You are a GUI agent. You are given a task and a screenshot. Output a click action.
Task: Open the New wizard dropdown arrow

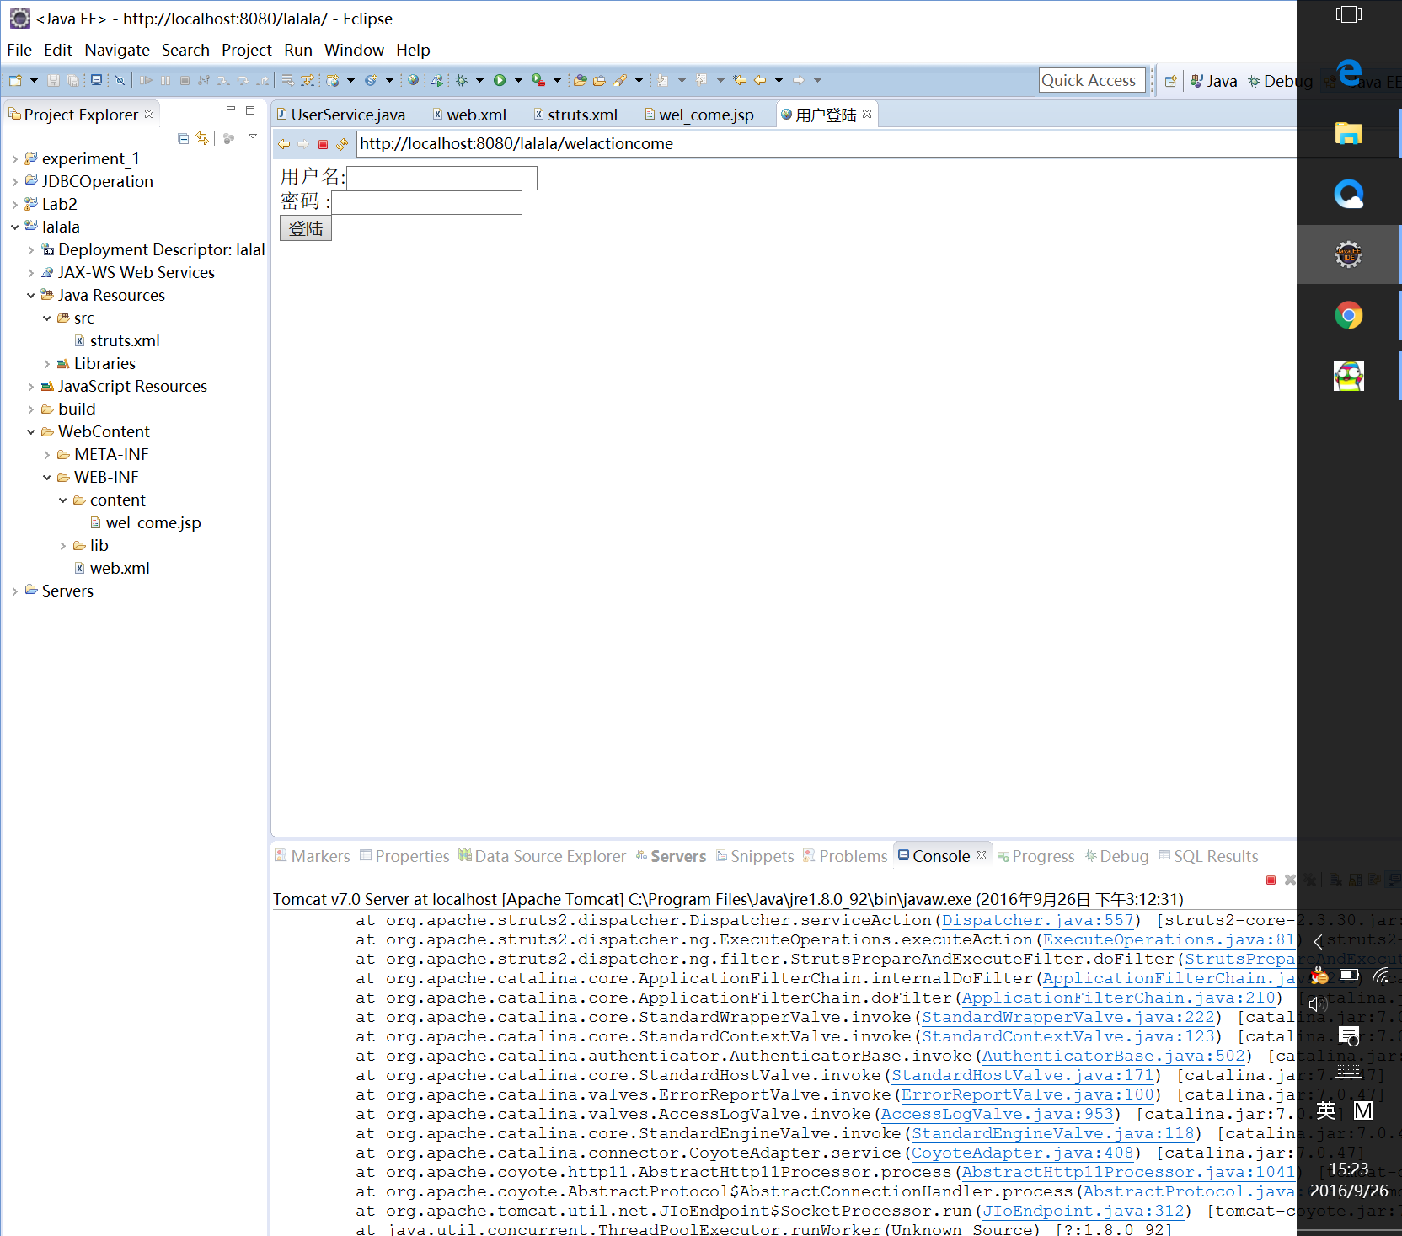coord(34,80)
